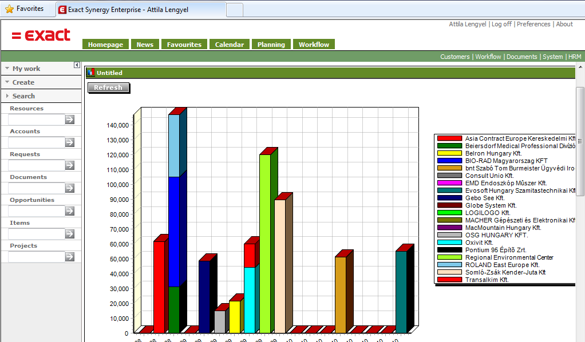Click the Consult Unio Kft. legend text

(x=489, y=176)
